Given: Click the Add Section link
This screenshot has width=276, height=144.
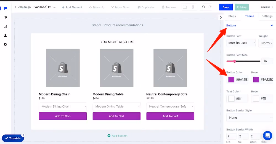Looking at the screenshot, I should click(x=120, y=136).
